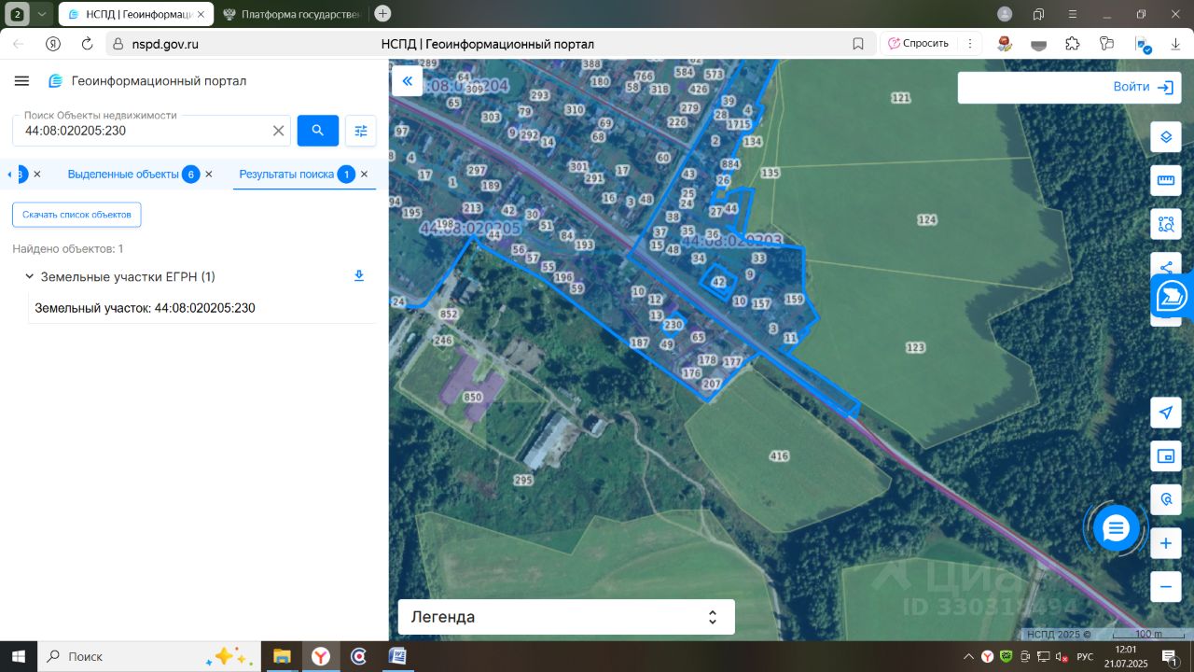Open the map layers tool
Screen dimensions: 1194x672
pos(1166,136)
